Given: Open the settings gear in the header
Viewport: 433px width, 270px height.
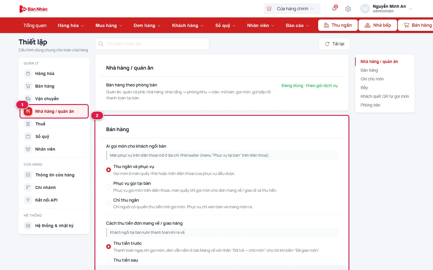Looking at the screenshot, I should point(348,9).
